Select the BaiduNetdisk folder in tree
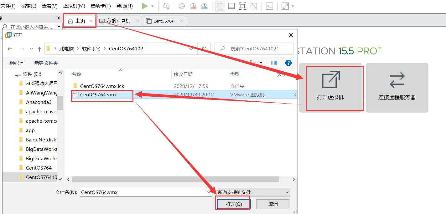 click(41, 140)
